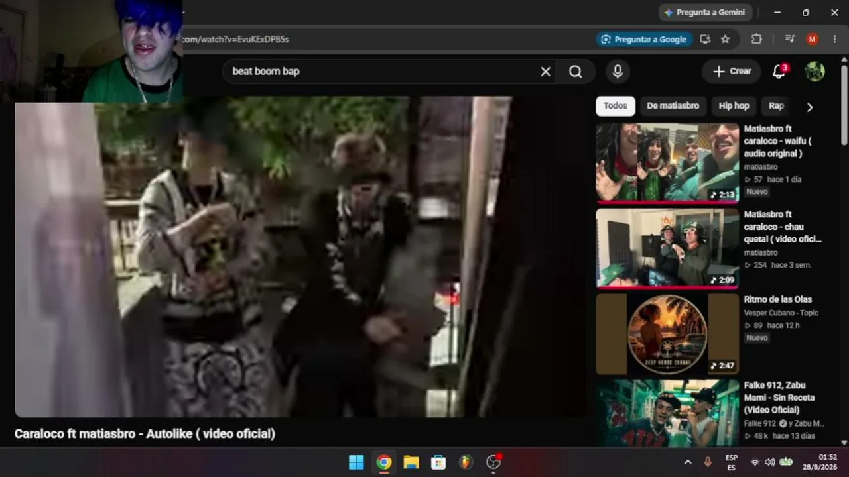Screen dimensions: 849x477
Task: Click the browser address bar URL
Action: coord(236,39)
